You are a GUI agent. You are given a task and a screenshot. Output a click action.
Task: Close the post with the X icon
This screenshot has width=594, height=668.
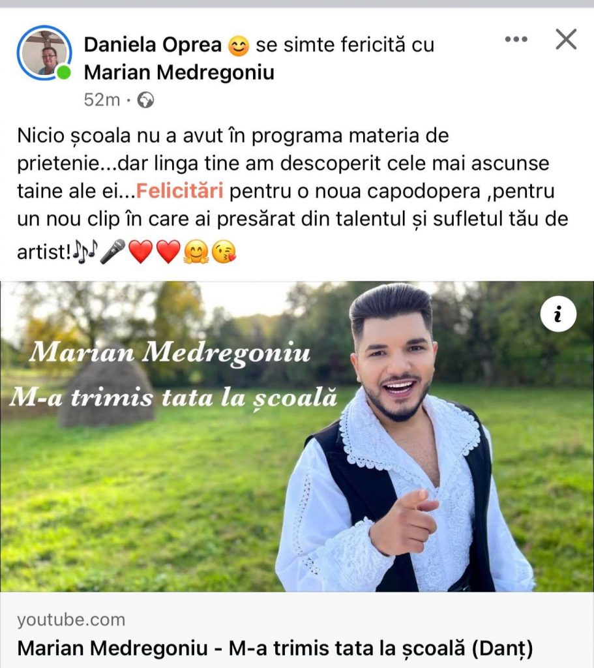point(566,39)
